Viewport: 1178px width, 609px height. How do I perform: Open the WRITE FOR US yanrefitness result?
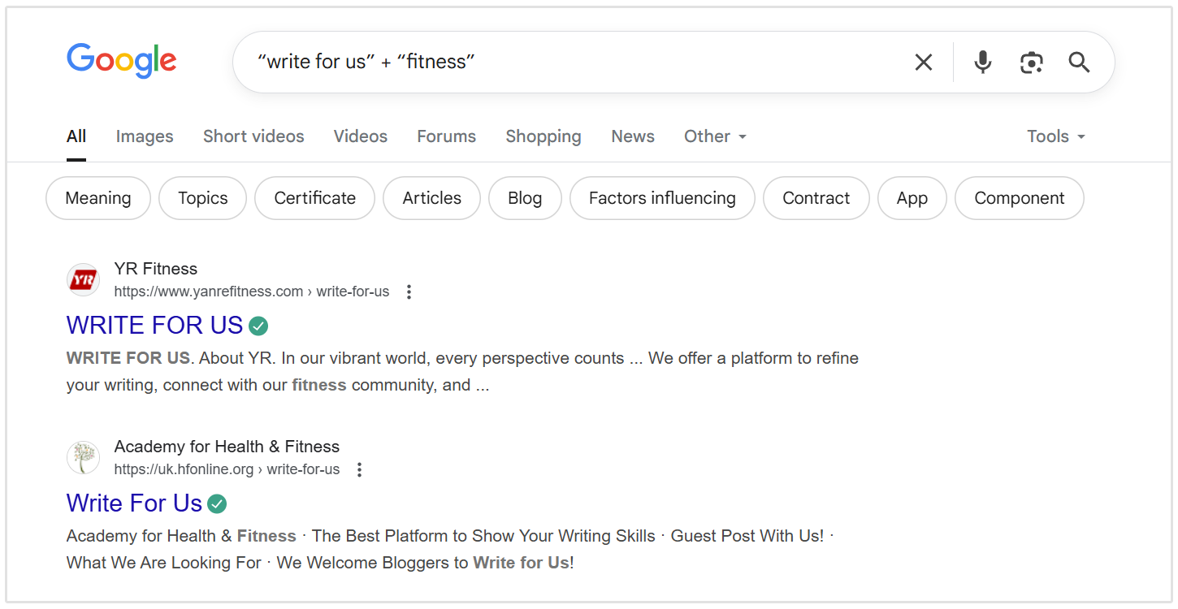coord(154,325)
